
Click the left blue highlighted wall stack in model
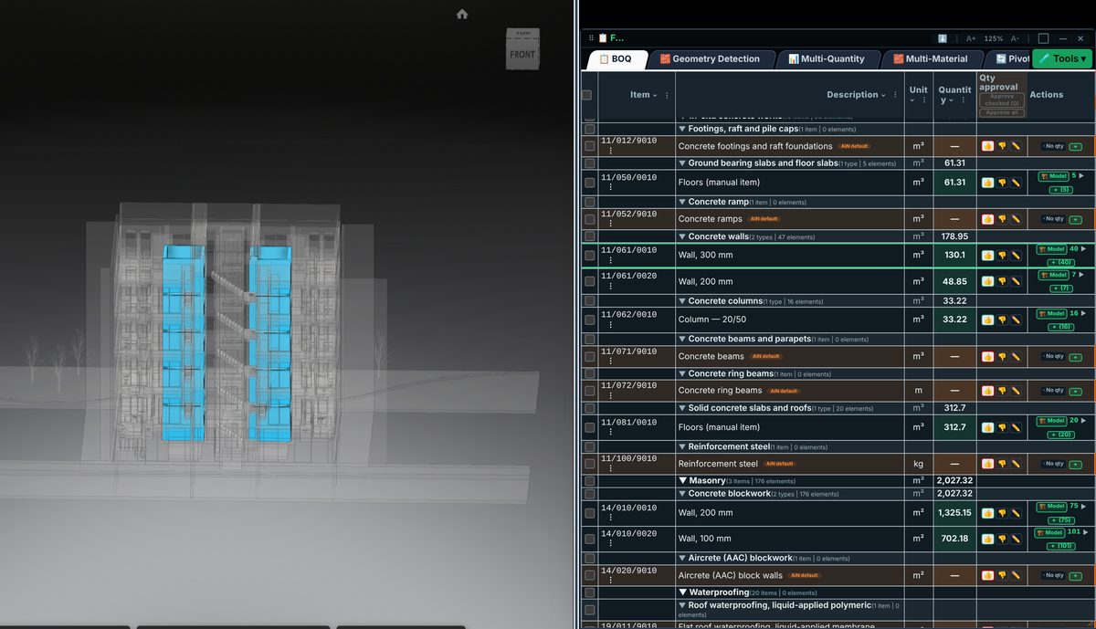pyautogui.click(x=184, y=344)
